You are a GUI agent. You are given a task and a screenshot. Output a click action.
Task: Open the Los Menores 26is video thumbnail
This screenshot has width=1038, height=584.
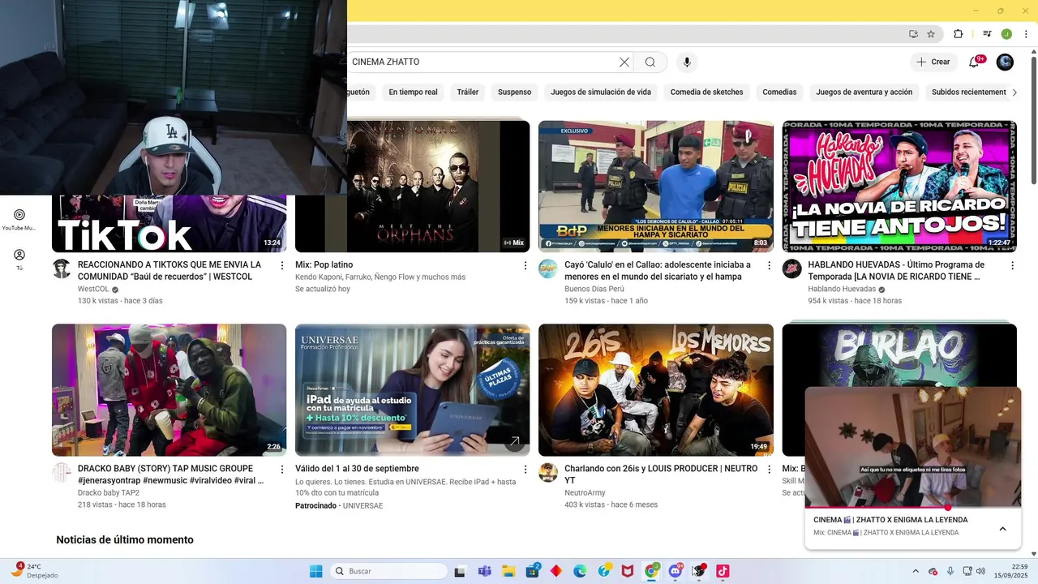[x=656, y=390]
